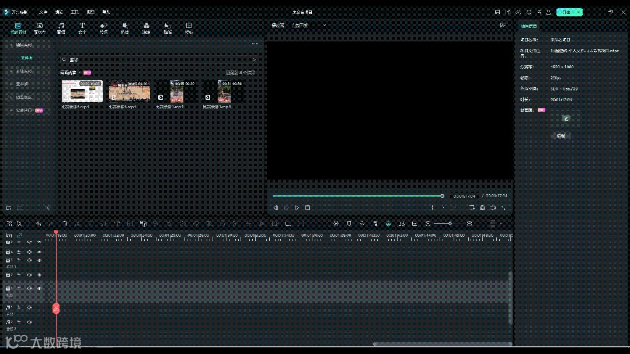Click the image compare icon above preview
Screen dimensions: 630x354
click(503, 25)
